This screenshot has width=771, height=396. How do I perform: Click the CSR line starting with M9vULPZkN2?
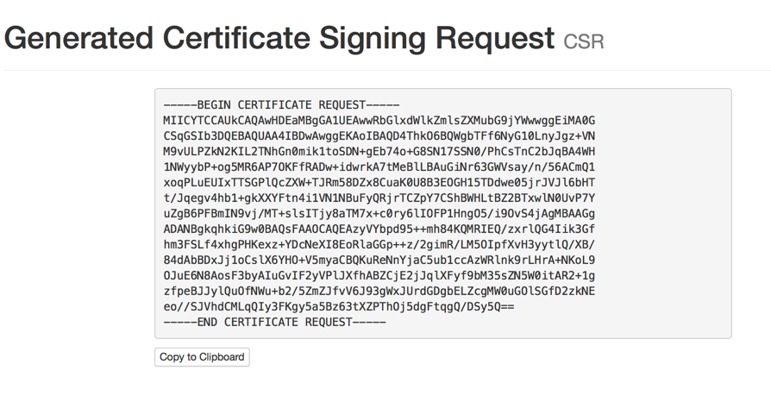pyautogui.click(x=379, y=152)
